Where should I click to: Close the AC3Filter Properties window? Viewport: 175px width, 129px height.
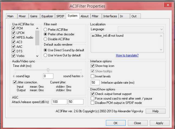[168, 5]
